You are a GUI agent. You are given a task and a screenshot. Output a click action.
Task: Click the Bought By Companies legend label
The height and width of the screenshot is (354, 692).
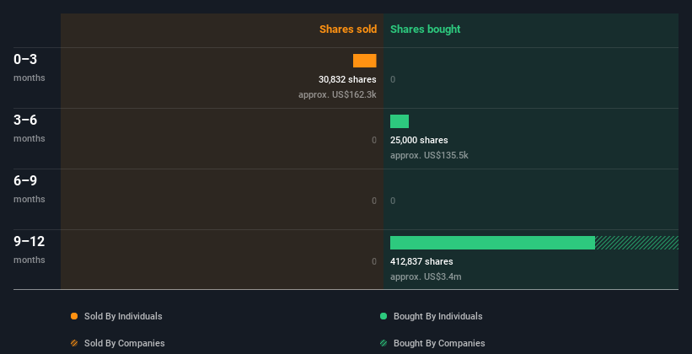tap(439, 343)
